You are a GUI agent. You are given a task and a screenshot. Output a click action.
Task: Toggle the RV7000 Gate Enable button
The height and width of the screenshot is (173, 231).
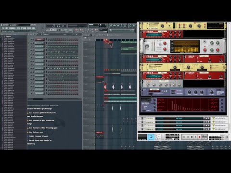point(173,93)
